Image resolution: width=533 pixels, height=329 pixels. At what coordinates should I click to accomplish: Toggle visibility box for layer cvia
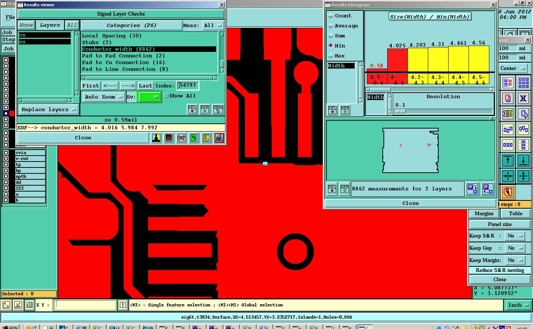point(6,153)
